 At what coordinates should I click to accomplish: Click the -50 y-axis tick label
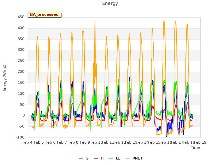pyautogui.click(x=21, y=126)
